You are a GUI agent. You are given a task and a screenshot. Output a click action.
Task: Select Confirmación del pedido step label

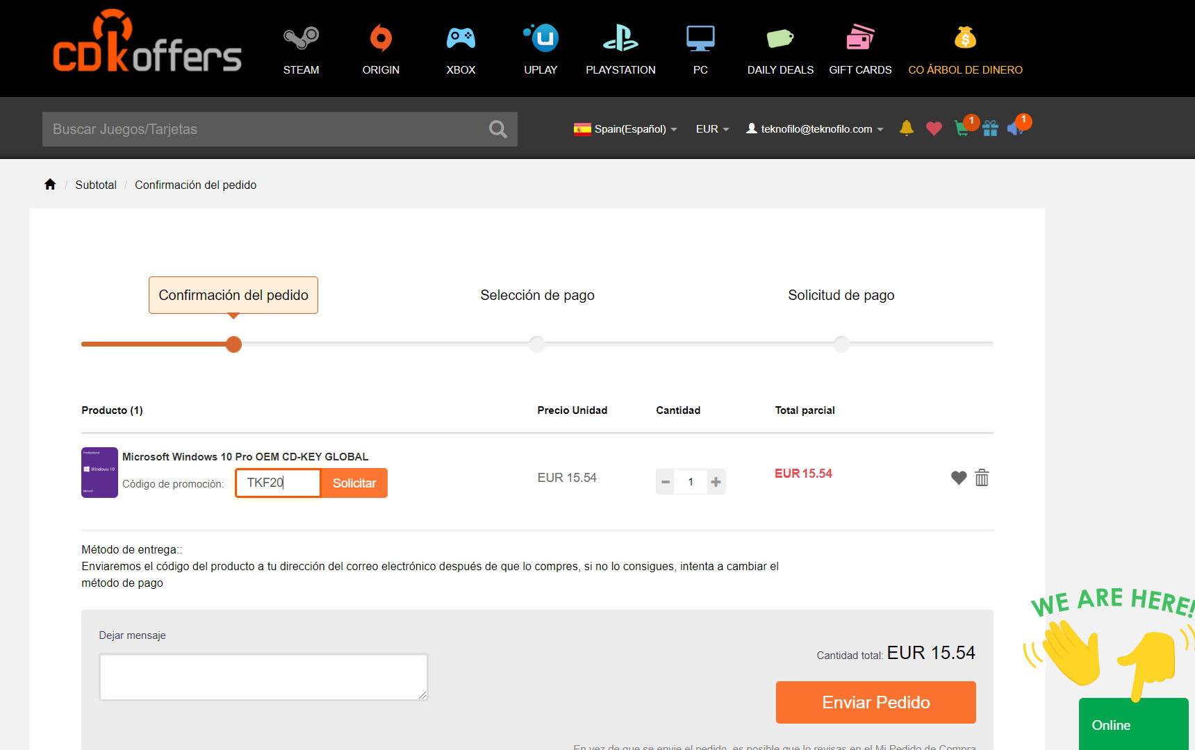(233, 295)
